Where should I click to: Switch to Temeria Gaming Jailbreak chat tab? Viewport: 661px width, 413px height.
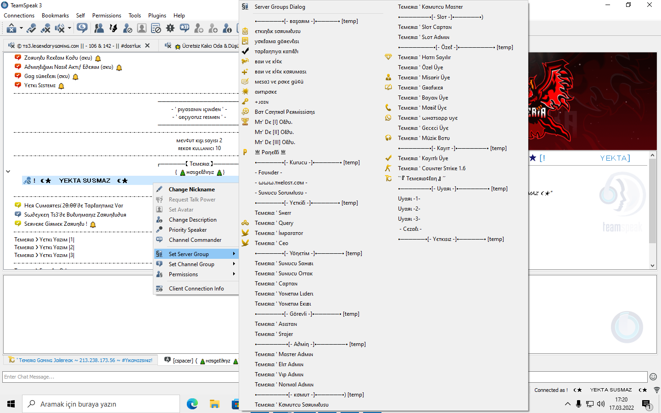coord(81,360)
